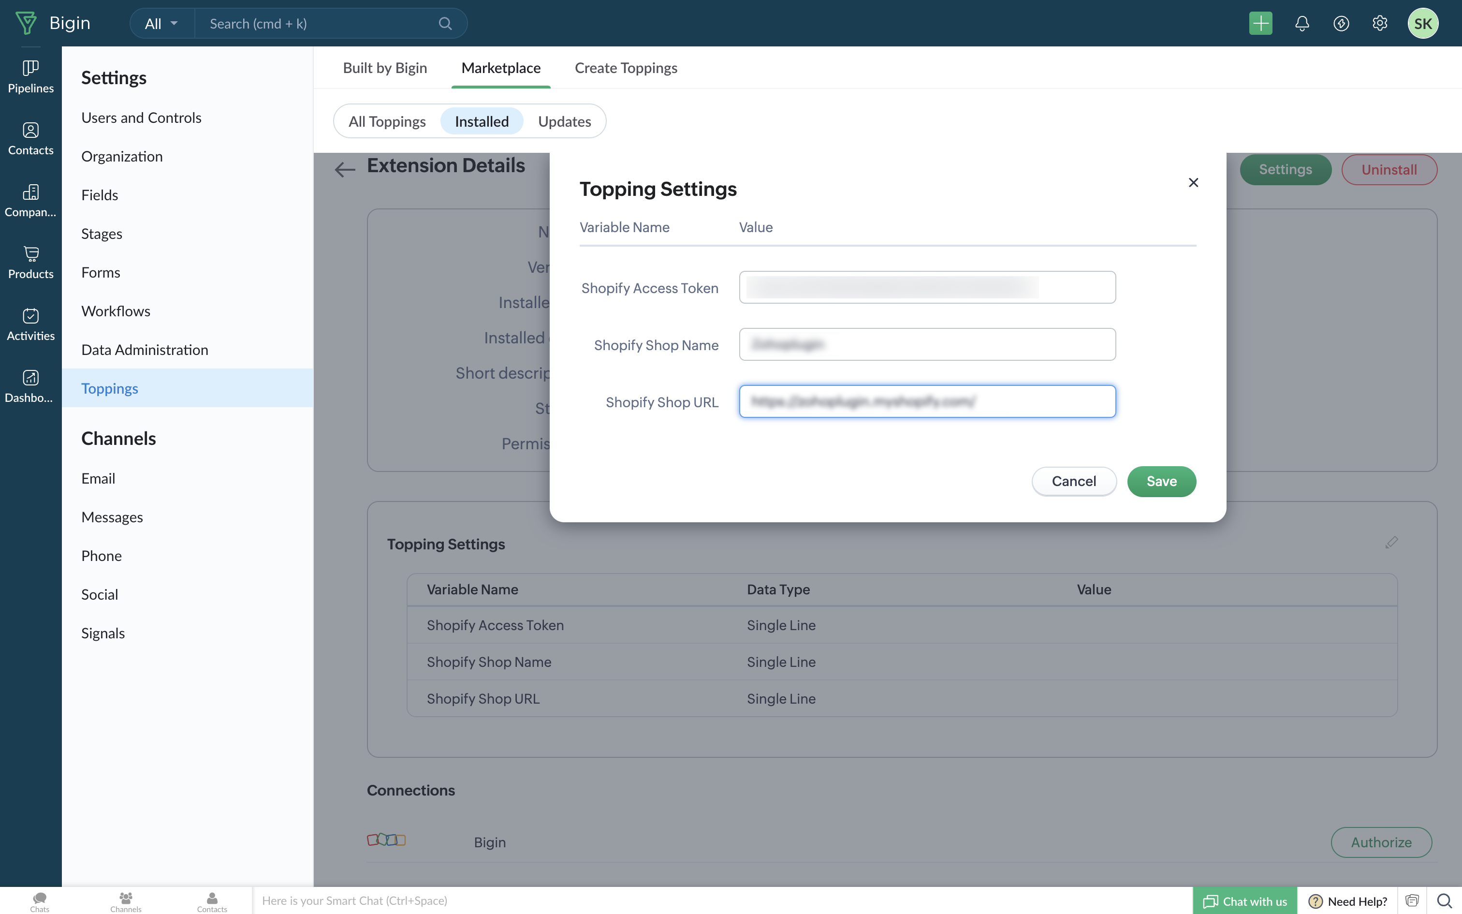Select the Updates filter

[564, 121]
